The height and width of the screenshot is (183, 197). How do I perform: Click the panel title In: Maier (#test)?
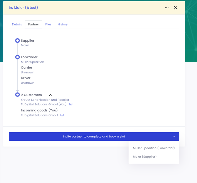[x=23, y=8]
